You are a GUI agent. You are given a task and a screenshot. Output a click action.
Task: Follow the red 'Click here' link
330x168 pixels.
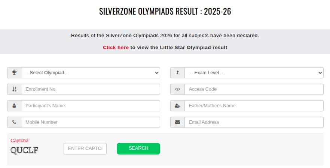[x=116, y=48]
